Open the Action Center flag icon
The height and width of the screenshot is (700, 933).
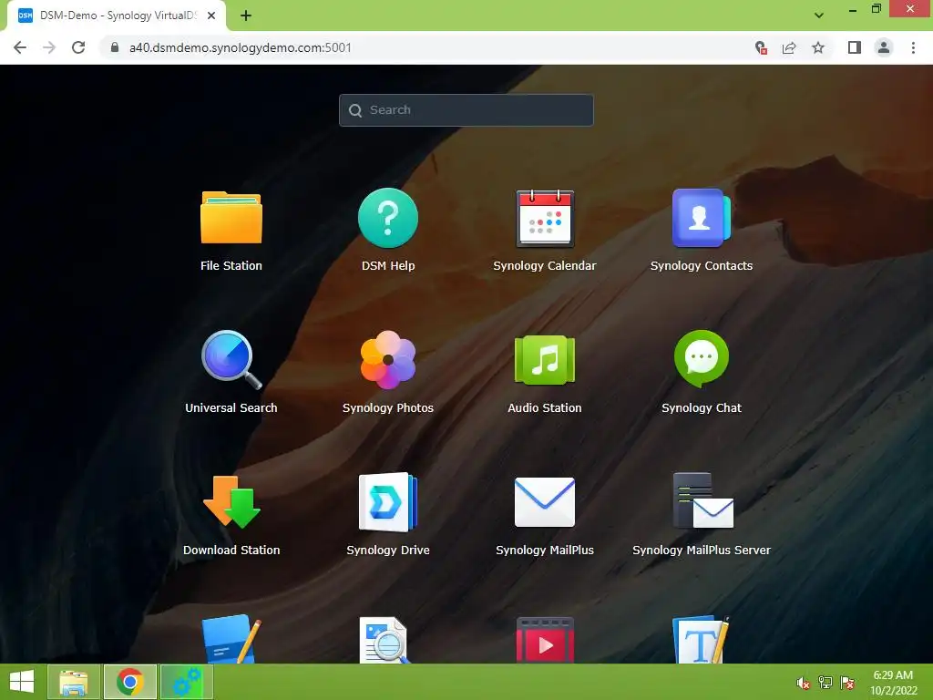[847, 683]
